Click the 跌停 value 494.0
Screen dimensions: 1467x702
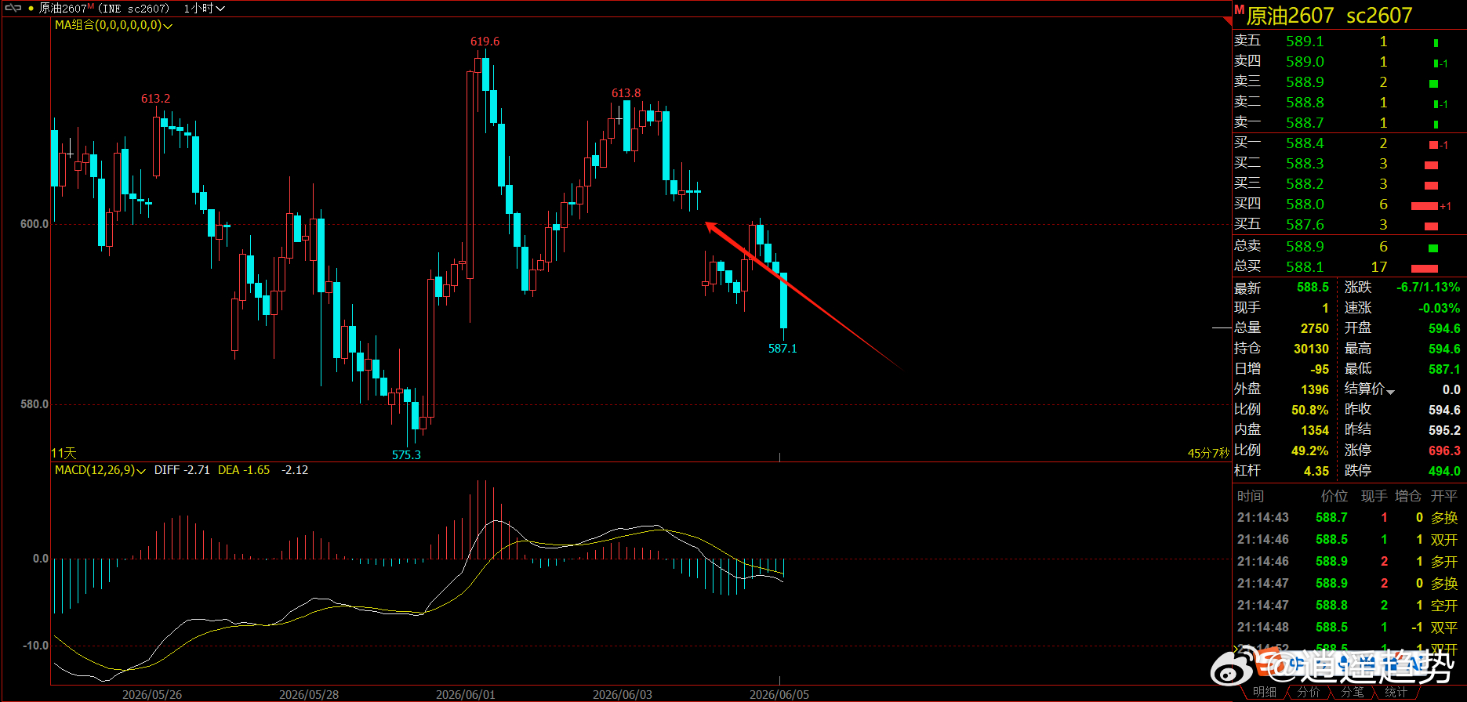pos(1444,471)
